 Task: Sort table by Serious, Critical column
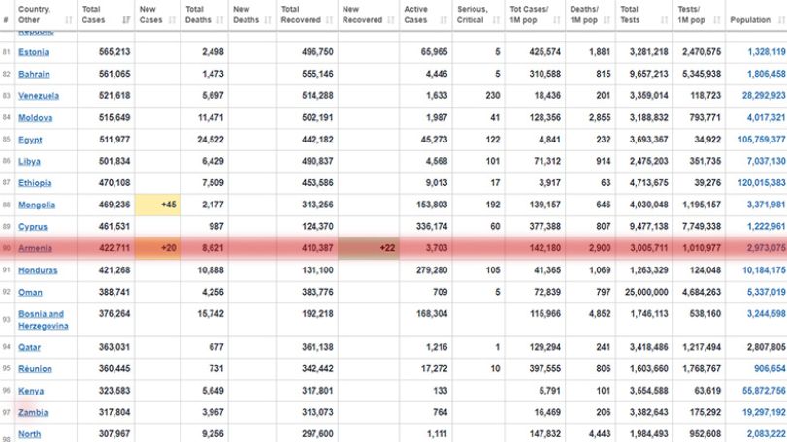(478, 16)
